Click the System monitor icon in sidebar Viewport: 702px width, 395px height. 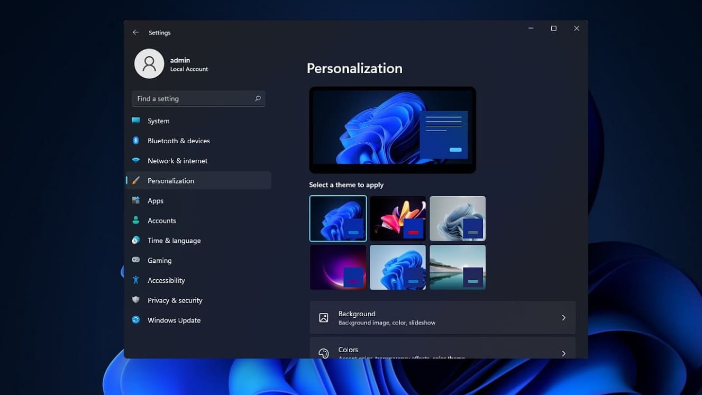(136, 121)
